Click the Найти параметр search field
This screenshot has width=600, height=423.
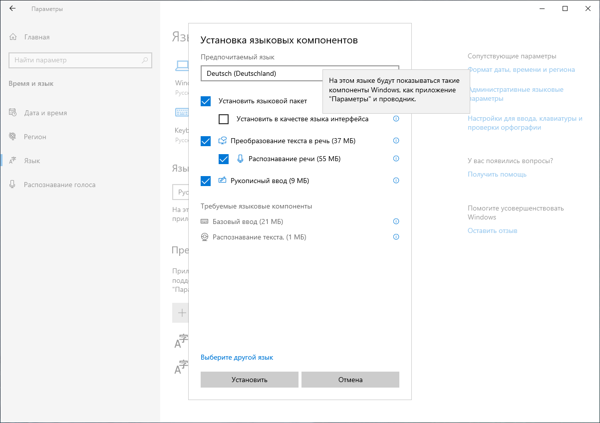coord(75,60)
